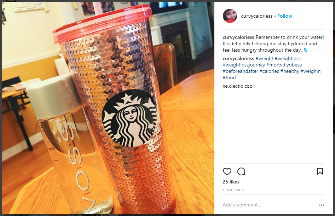
Task: Open the #beforeandafter hashtag
Action: [x=240, y=71]
